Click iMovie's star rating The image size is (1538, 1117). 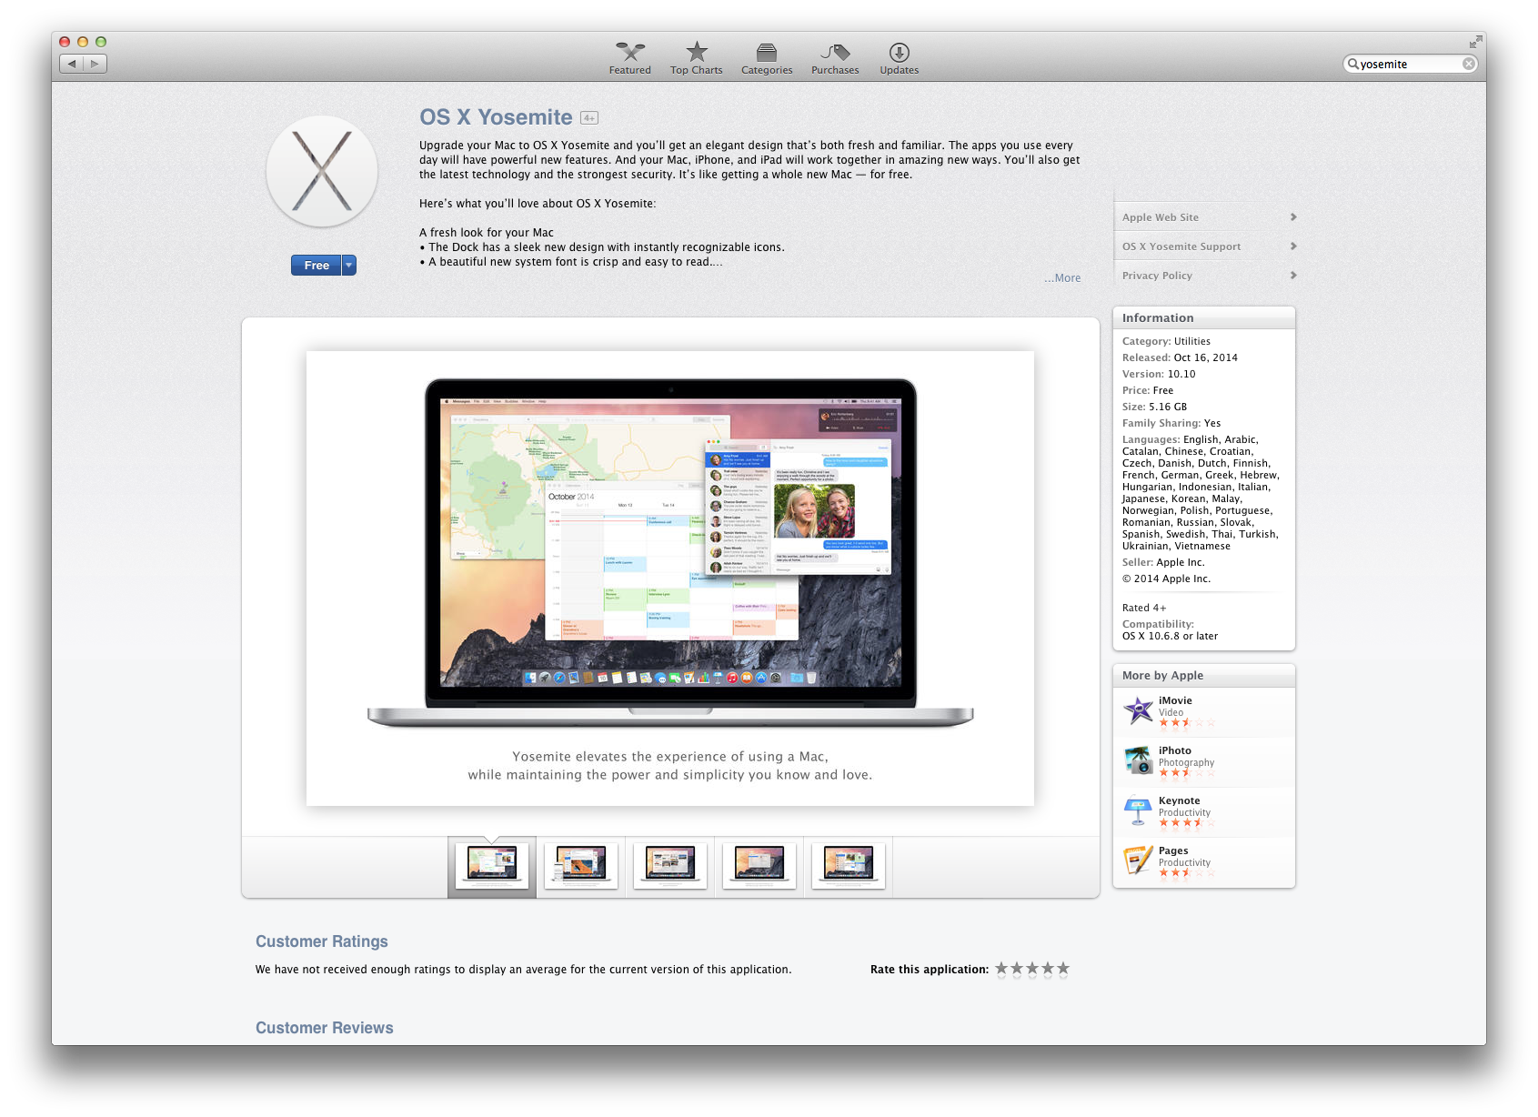(1186, 723)
